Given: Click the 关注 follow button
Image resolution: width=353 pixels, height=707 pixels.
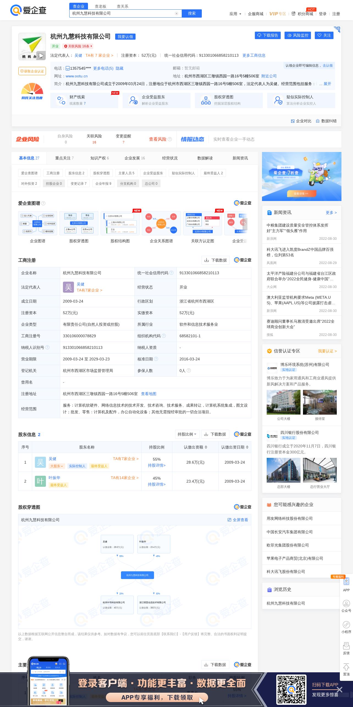Looking at the screenshot, I should pos(324,35).
